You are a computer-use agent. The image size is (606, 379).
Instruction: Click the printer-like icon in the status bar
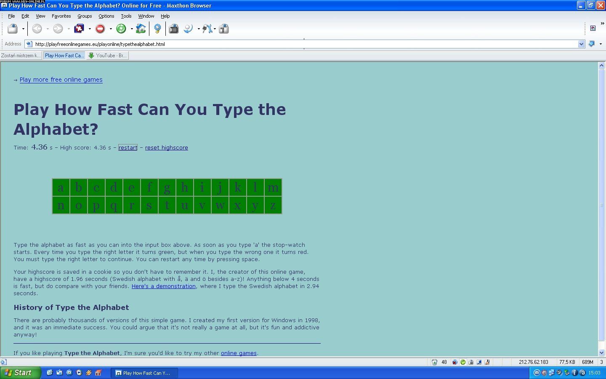tap(471, 362)
